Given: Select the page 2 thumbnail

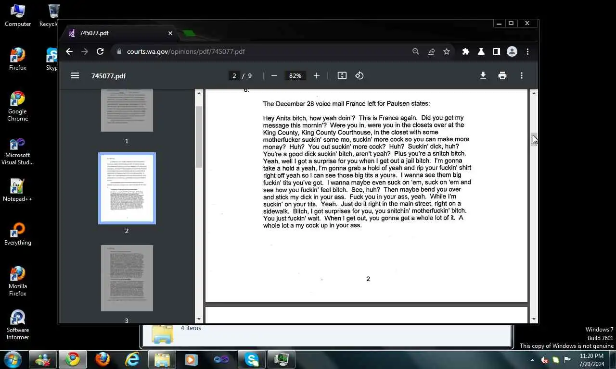Looking at the screenshot, I should click(127, 188).
